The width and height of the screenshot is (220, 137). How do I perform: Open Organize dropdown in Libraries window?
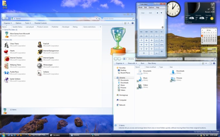click(x=120, y=63)
